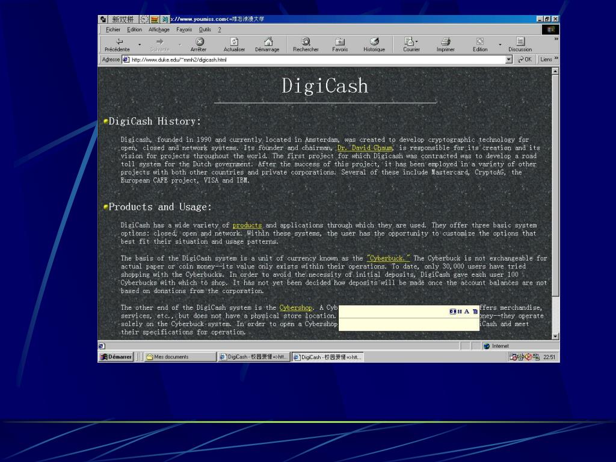The image size is (616, 462).
Task: Show the Historique panel
Action: point(374,45)
